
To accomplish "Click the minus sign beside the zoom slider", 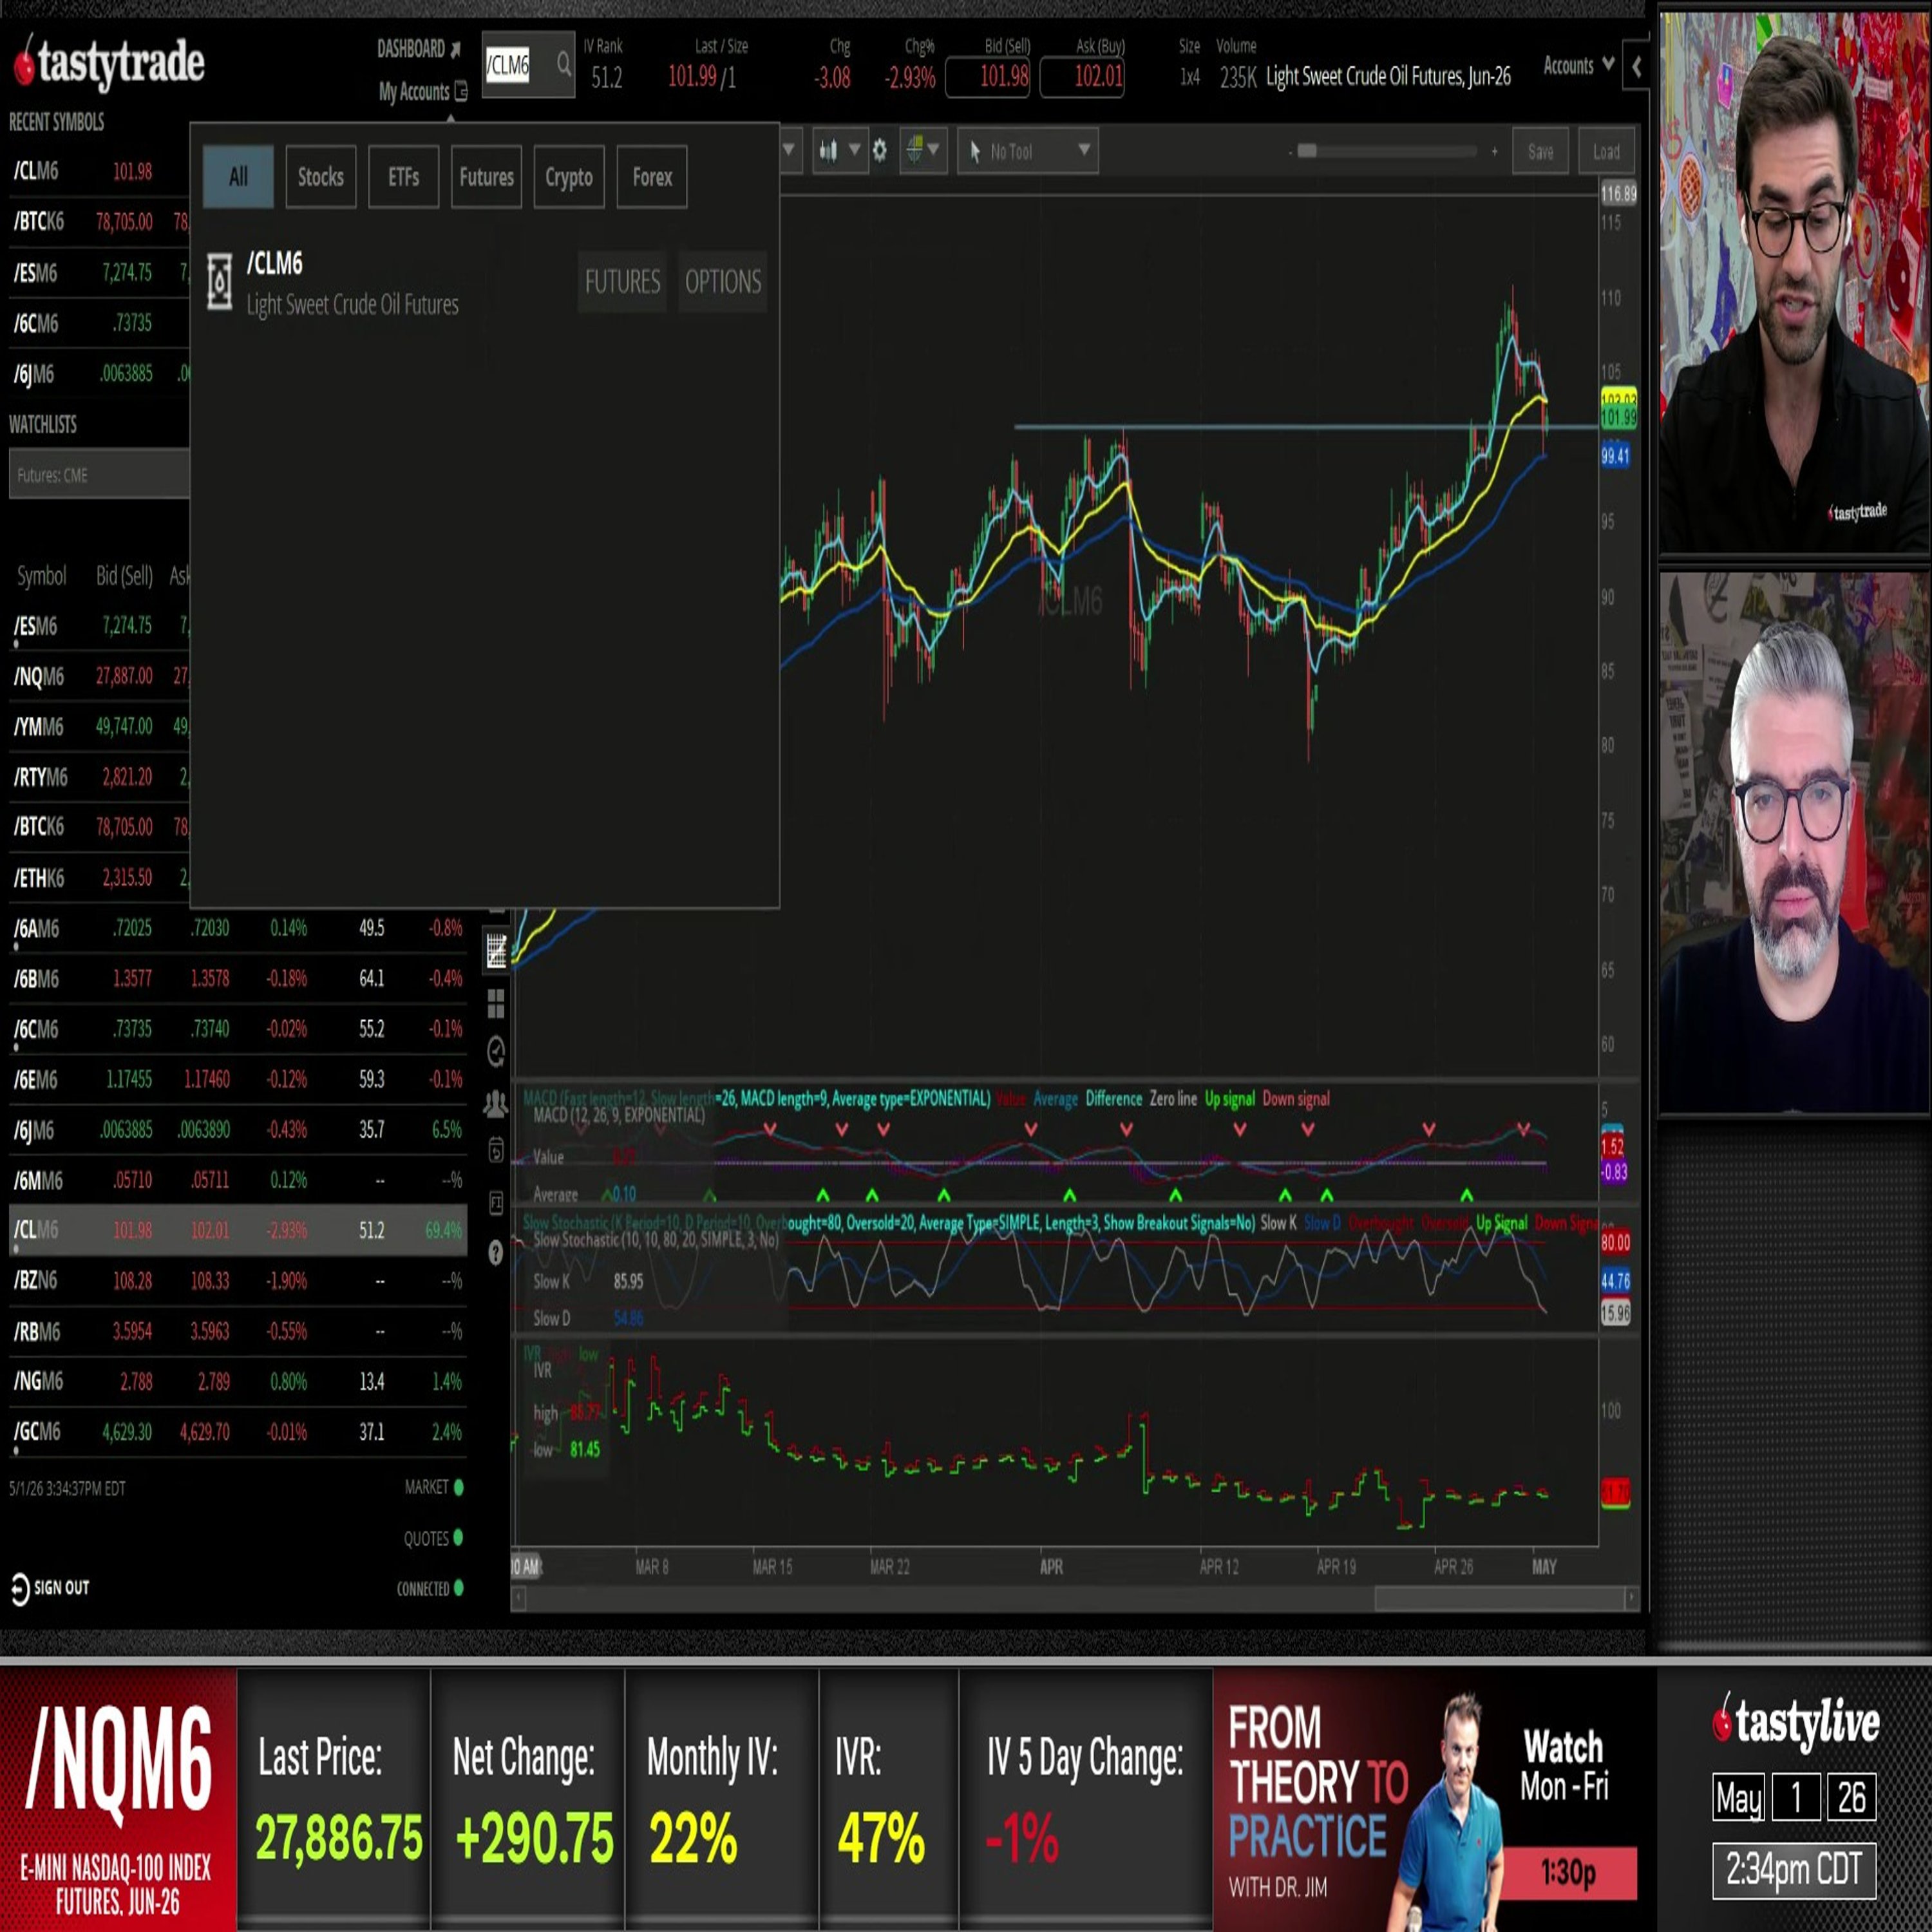I will coord(1290,152).
